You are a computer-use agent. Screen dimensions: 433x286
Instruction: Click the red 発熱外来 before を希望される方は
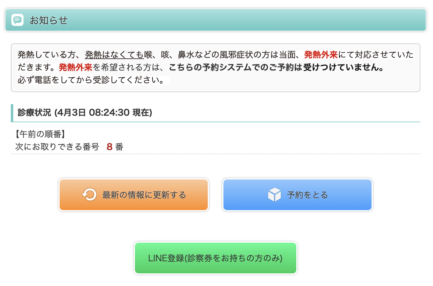tap(75, 67)
